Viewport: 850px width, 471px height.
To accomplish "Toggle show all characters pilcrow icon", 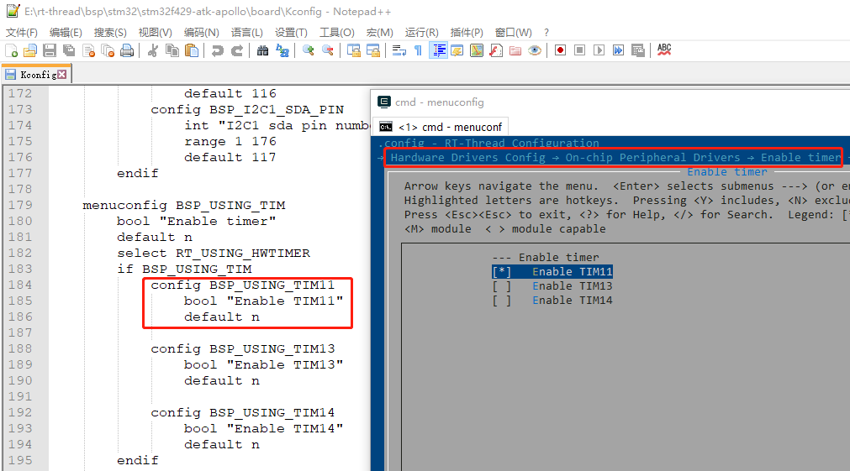I will (418, 50).
